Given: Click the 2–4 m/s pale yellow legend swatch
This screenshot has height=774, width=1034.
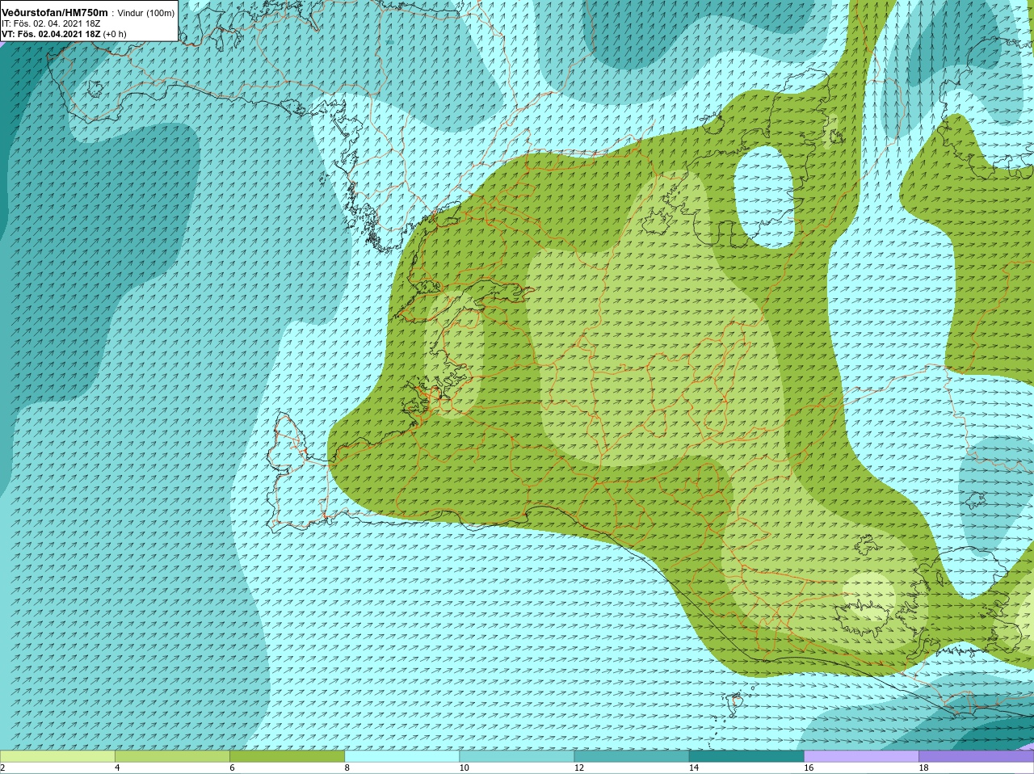Looking at the screenshot, I should pyautogui.click(x=57, y=756).
